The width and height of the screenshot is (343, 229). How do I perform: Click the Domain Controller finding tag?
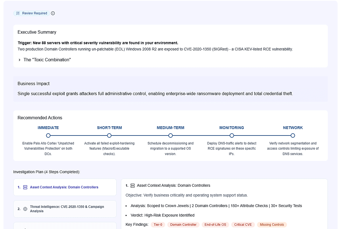[x=183, y=225]
